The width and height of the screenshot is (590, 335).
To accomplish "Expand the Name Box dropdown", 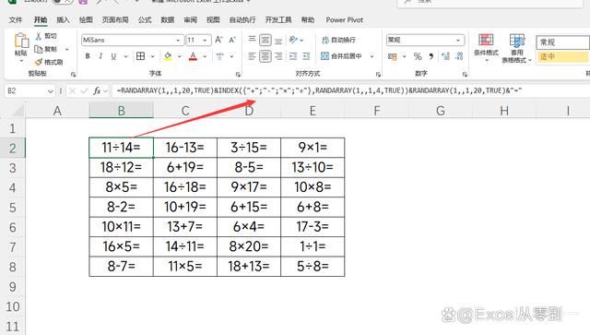I will pyautogui.click(x=50, y=91).
